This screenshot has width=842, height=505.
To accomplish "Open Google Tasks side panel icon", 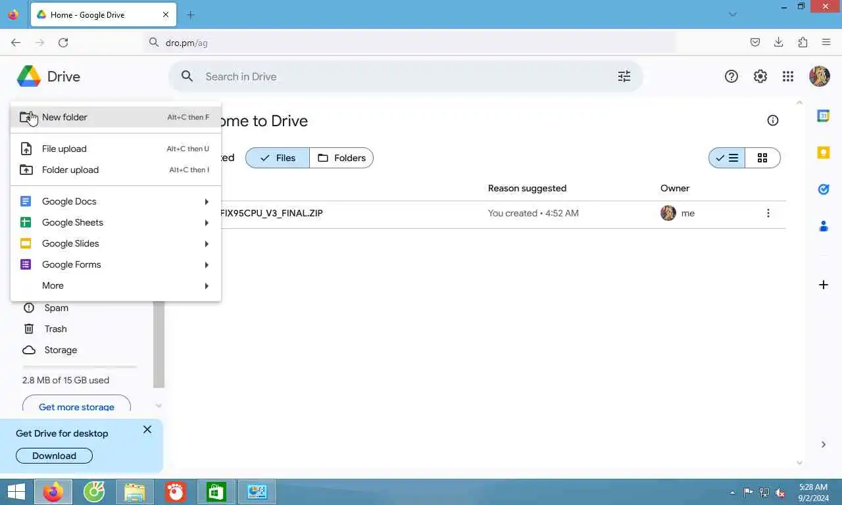I will tap(824, 189).
